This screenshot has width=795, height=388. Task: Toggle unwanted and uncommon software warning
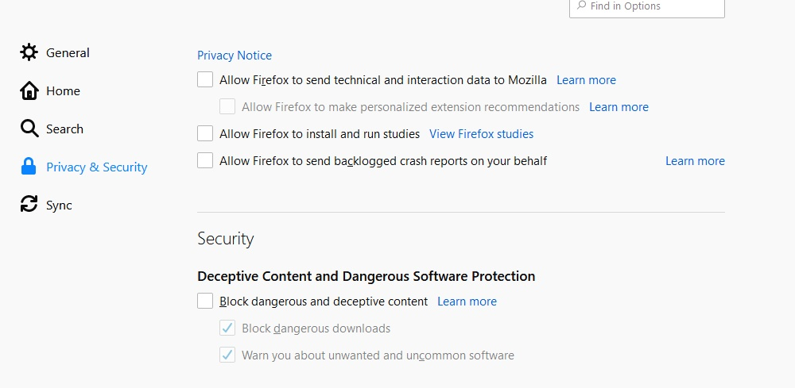click(227, 355)
